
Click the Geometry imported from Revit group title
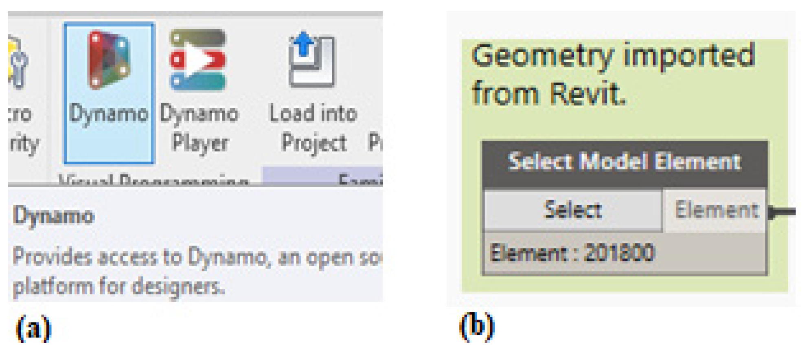[x=613, y=74]
